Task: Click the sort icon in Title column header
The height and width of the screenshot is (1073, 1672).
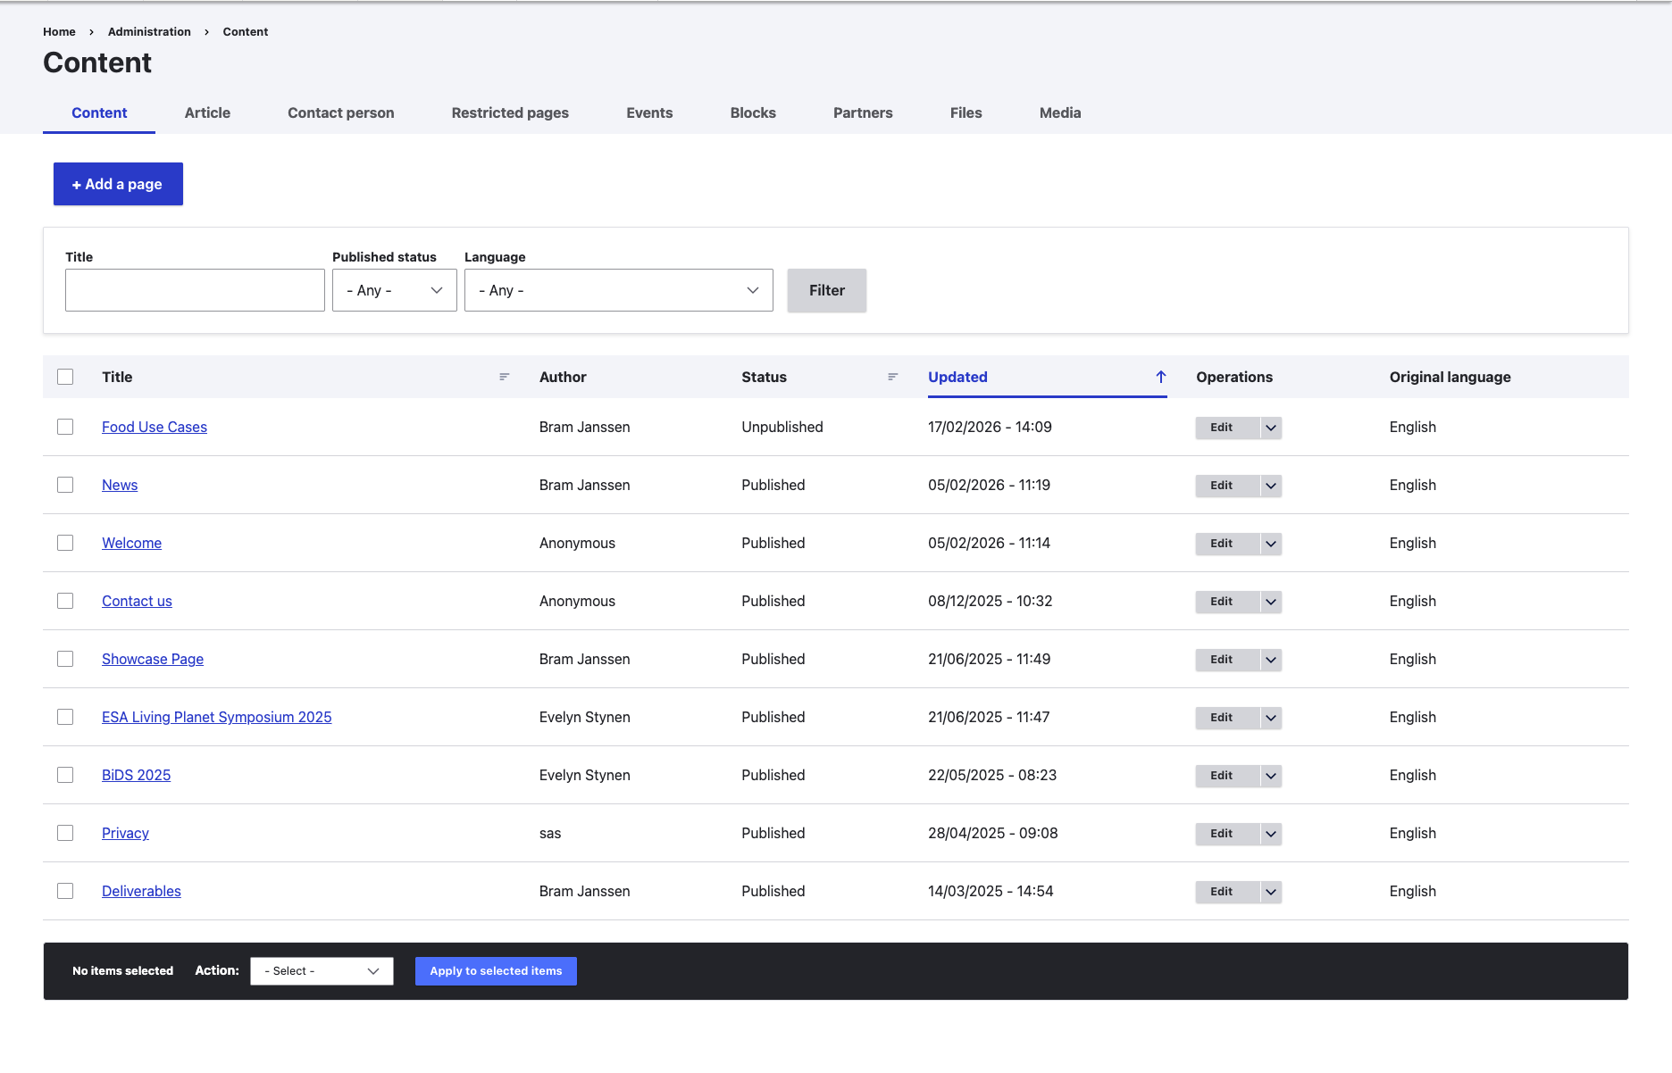Action: pos(505,377)
